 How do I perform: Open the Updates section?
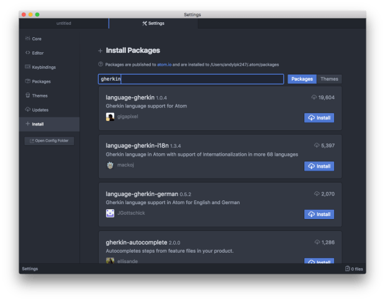point(40,110)
